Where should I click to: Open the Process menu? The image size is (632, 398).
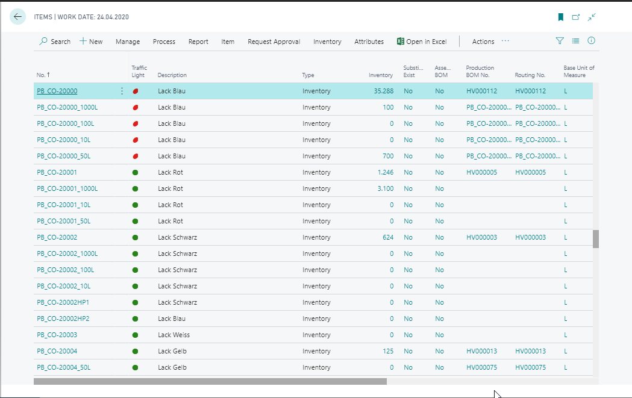(164, 42)
